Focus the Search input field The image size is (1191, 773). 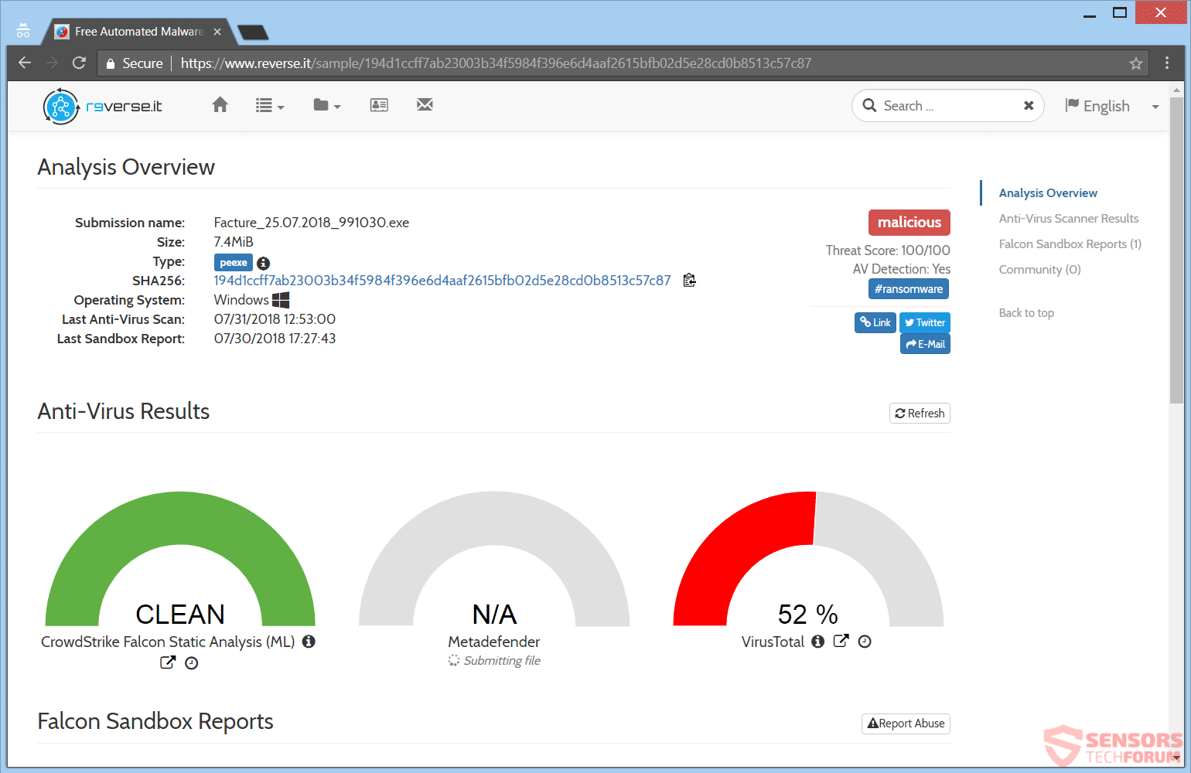[x=950, y=106]
